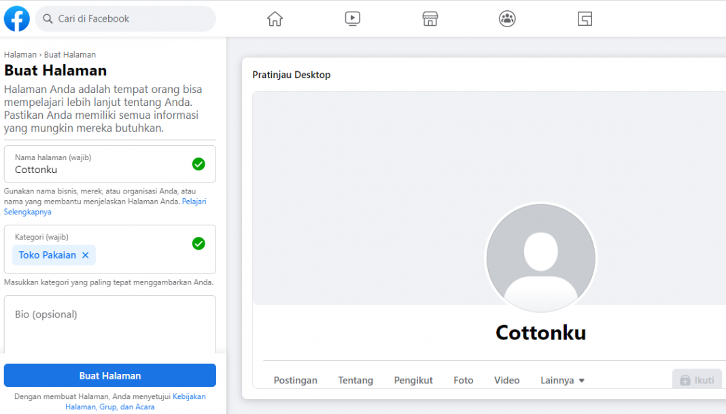This screenshot has width=726, height=414.
Task: Click the Halaman breadcrumb link
Action: coord(20,54)
